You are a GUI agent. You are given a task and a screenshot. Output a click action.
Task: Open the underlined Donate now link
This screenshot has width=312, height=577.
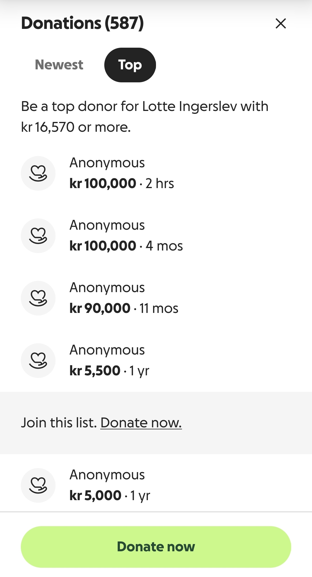(x=141, y=423)
